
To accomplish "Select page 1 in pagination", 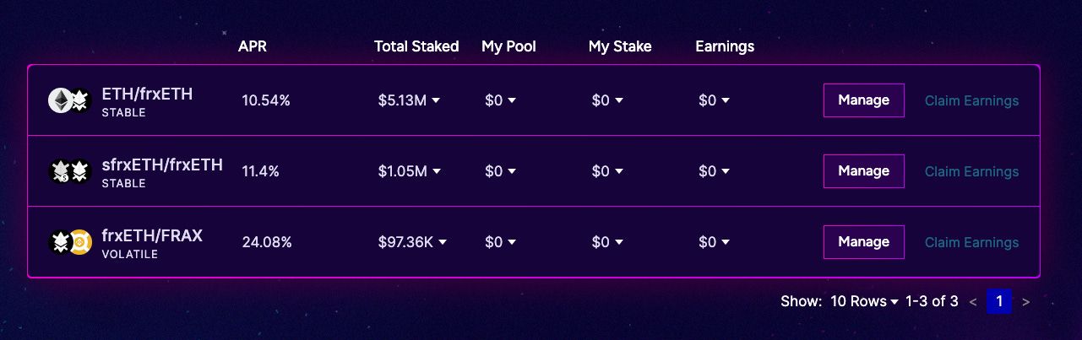I will point(999,301).
